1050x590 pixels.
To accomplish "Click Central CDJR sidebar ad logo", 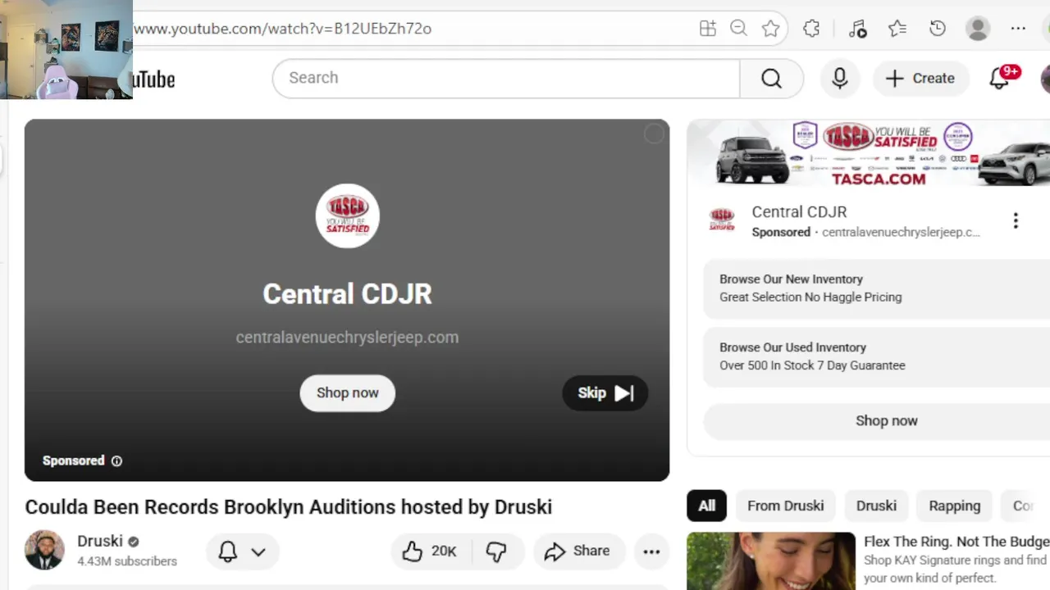I will pyautogui.click(x=722, y=220).
